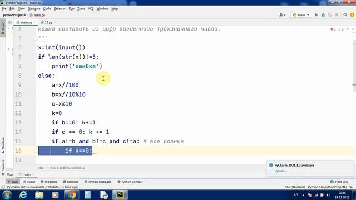Click the caret position 16:1 status entry

coord(295,187)
